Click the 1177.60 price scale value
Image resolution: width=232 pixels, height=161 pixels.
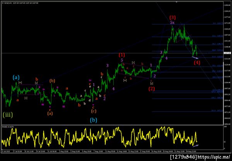tap(227, 17)
